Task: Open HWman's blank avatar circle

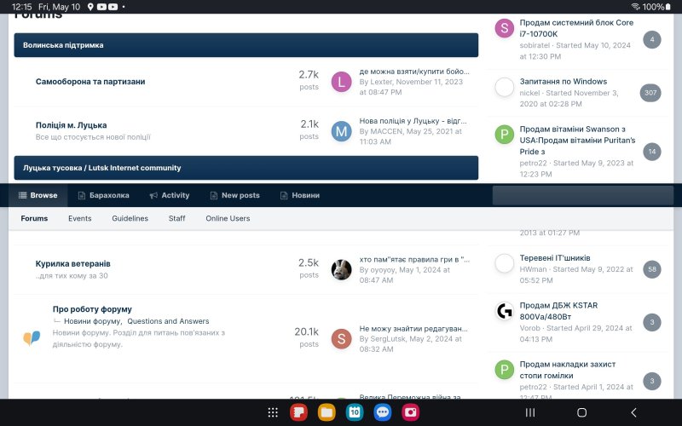Action: click(505, 263)
